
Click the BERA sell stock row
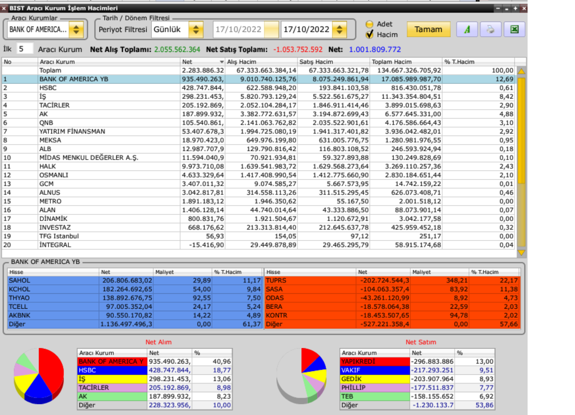pos(392,307)
